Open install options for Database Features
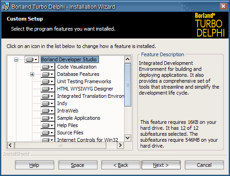230x176 pixels. click(x=47, y=74)
